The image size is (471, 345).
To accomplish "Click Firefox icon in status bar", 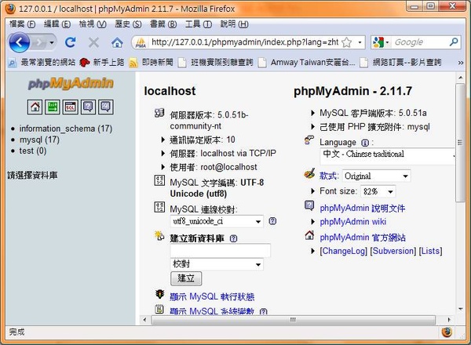I will 447,332.
